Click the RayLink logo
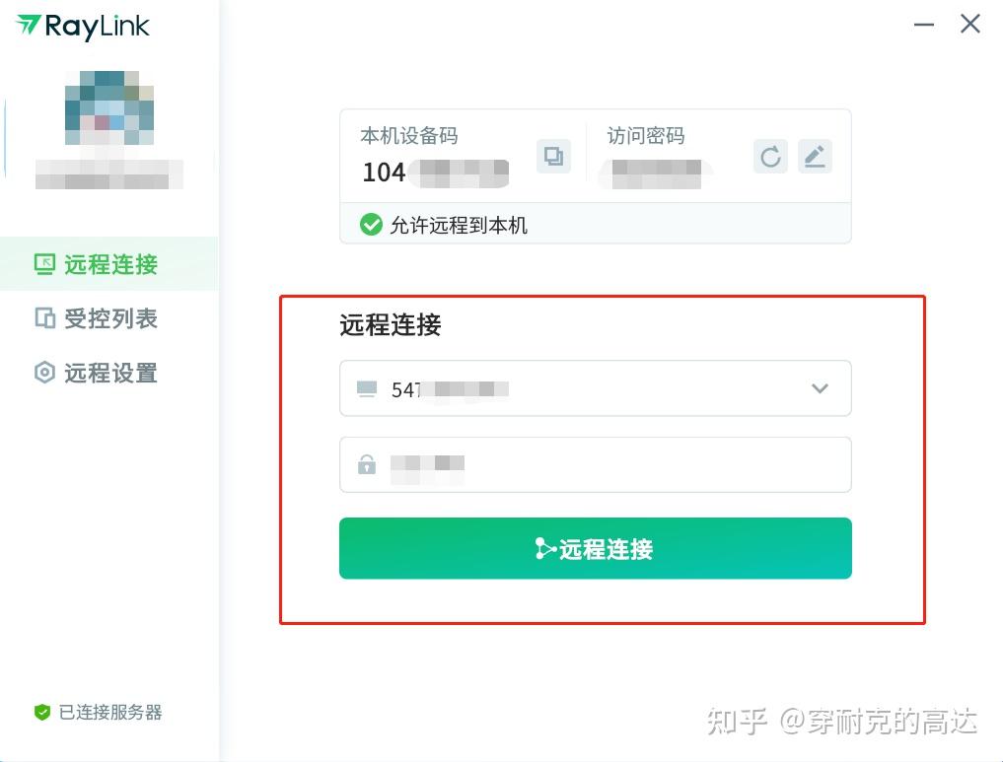The image size is (1003, 762). pyautogui.click(x=84, y=27)
